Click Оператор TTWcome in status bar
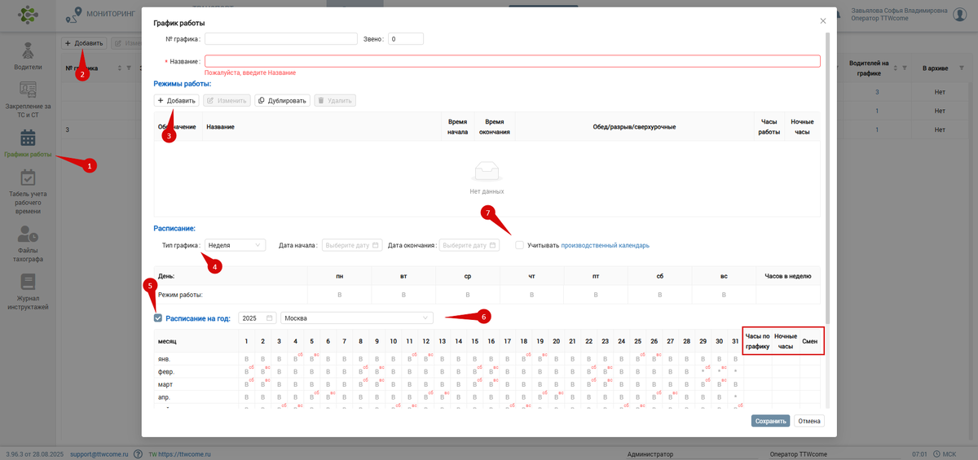The width and height of the screenshot is (978, 460). click(x=799, y=454)
